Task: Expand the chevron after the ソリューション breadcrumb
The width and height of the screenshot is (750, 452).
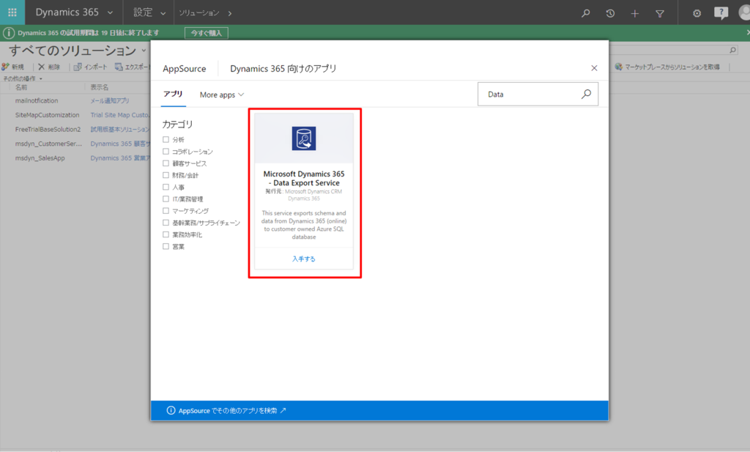Action: (x=230, y=13)
